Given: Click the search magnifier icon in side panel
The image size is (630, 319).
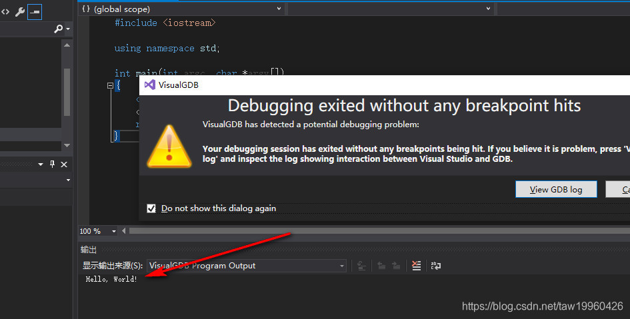Looking at the screenshot, I should point(58,29).
